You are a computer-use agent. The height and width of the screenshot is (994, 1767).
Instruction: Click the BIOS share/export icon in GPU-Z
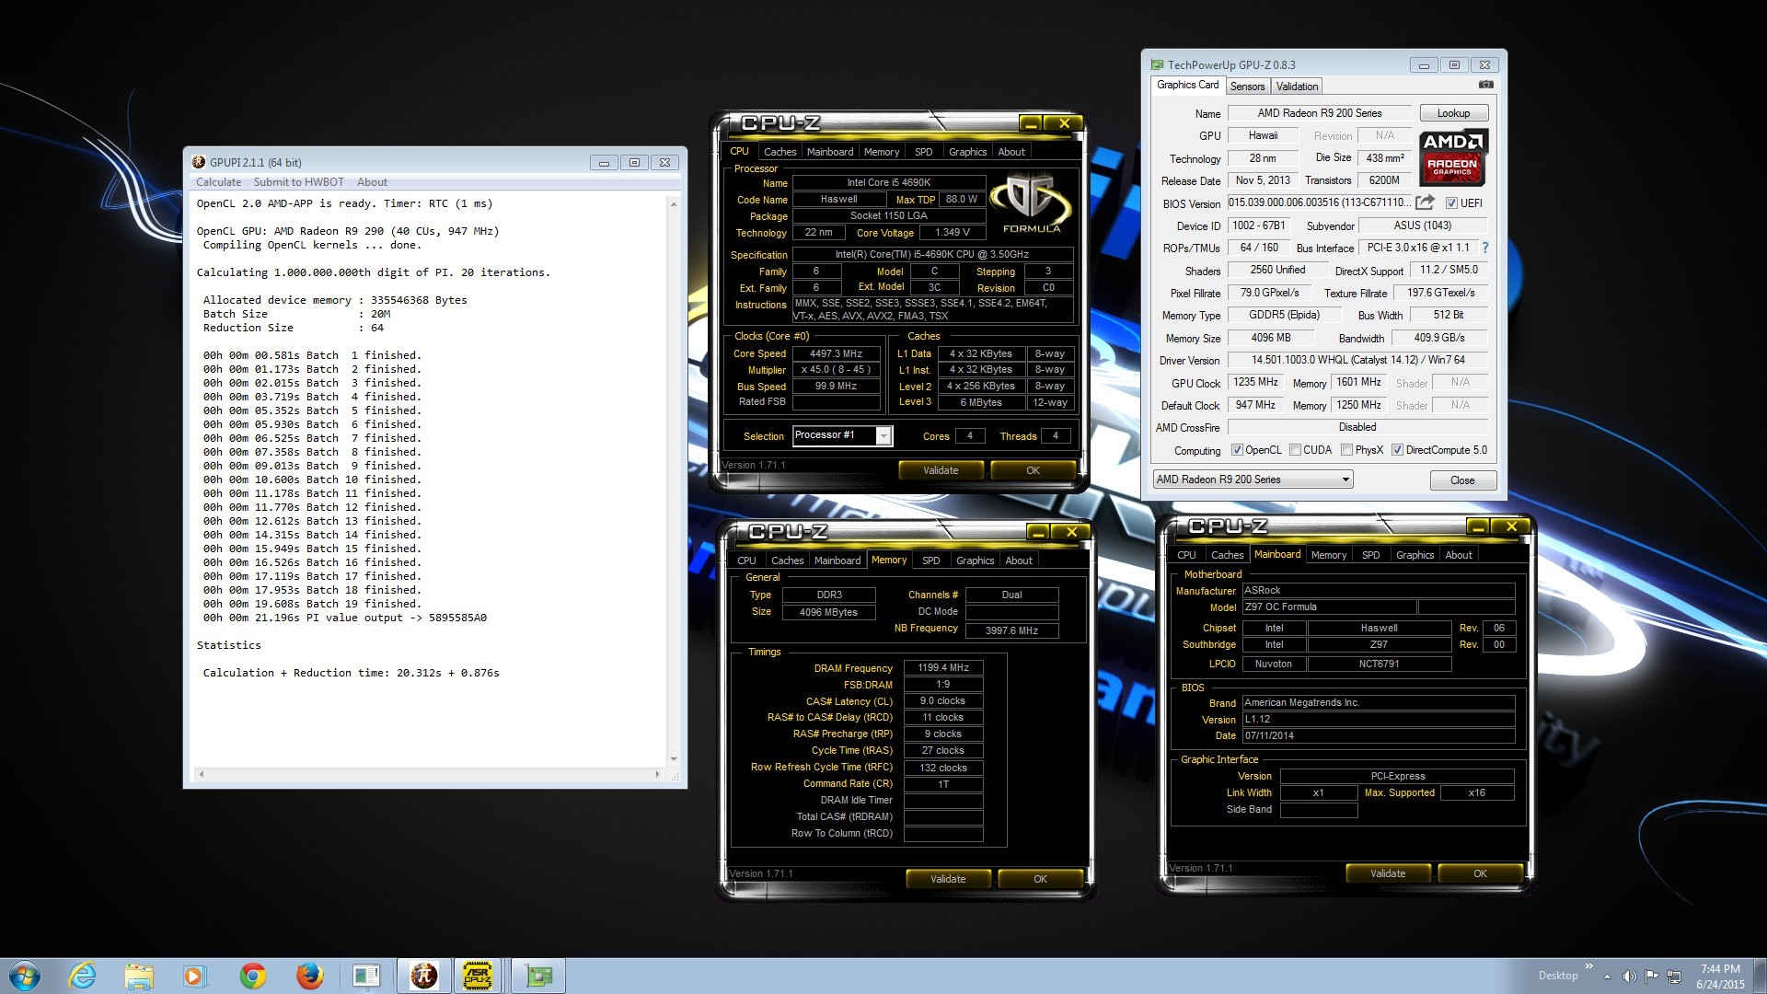click(1425, 202)
